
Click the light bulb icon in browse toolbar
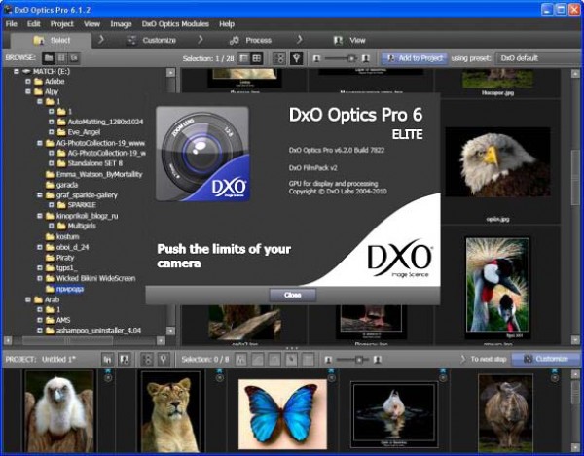click(x=296, y=58)
